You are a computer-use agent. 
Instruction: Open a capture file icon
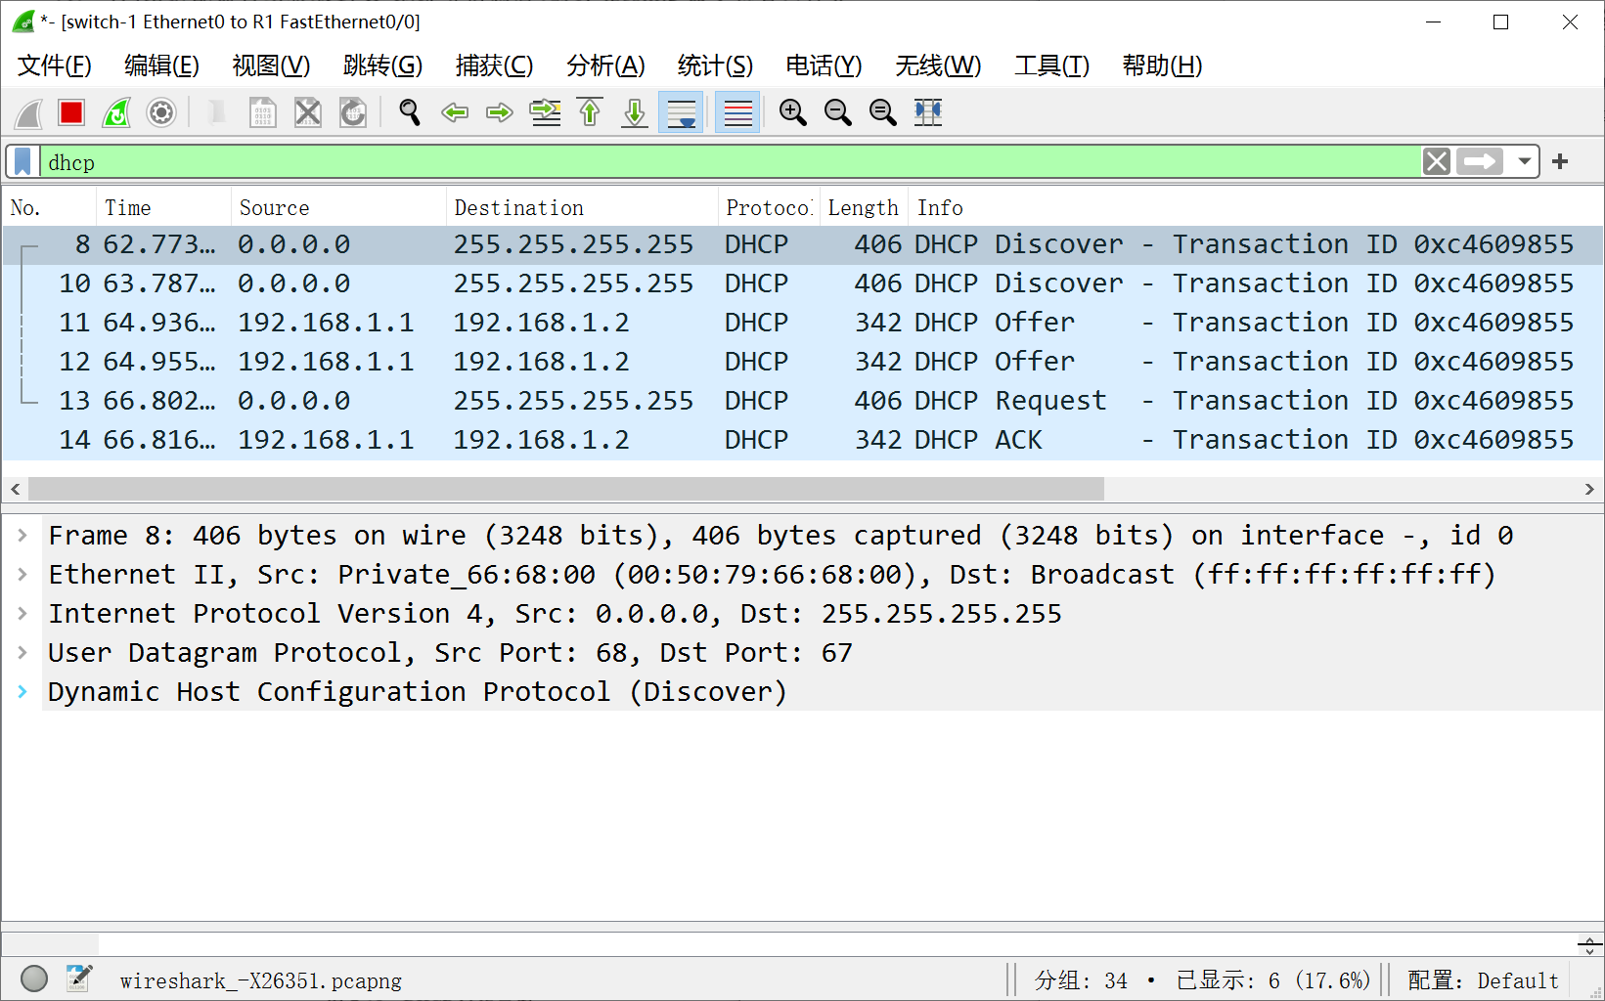tap(217, 112)
